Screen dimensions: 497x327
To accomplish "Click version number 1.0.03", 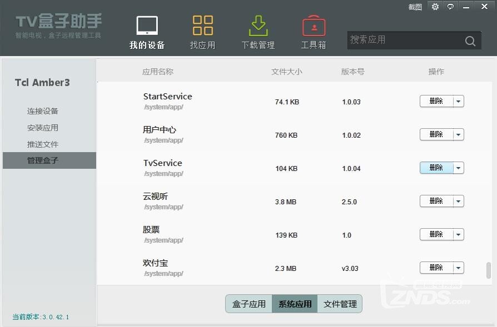I will tap(351, 102).
